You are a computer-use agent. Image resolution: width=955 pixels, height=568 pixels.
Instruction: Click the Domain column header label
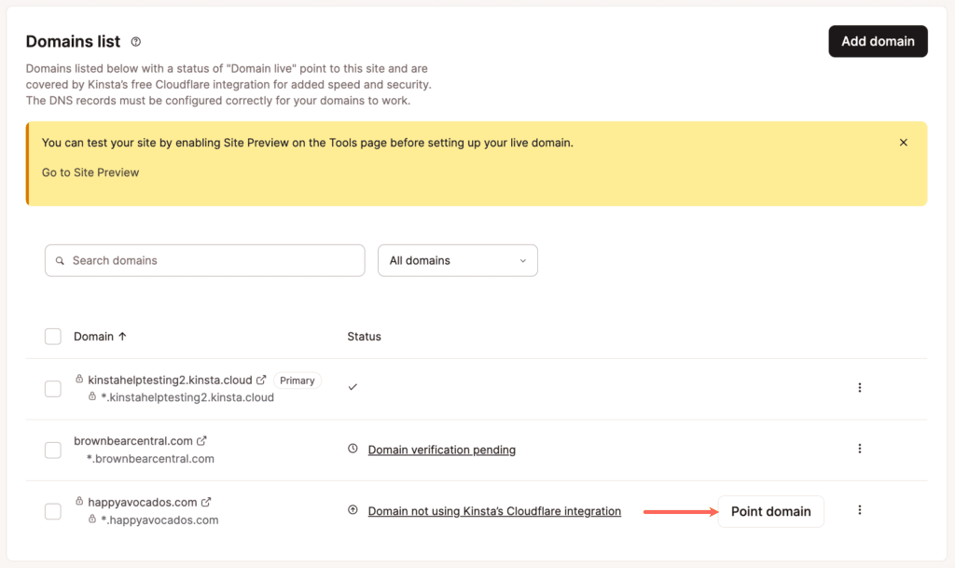94,337
